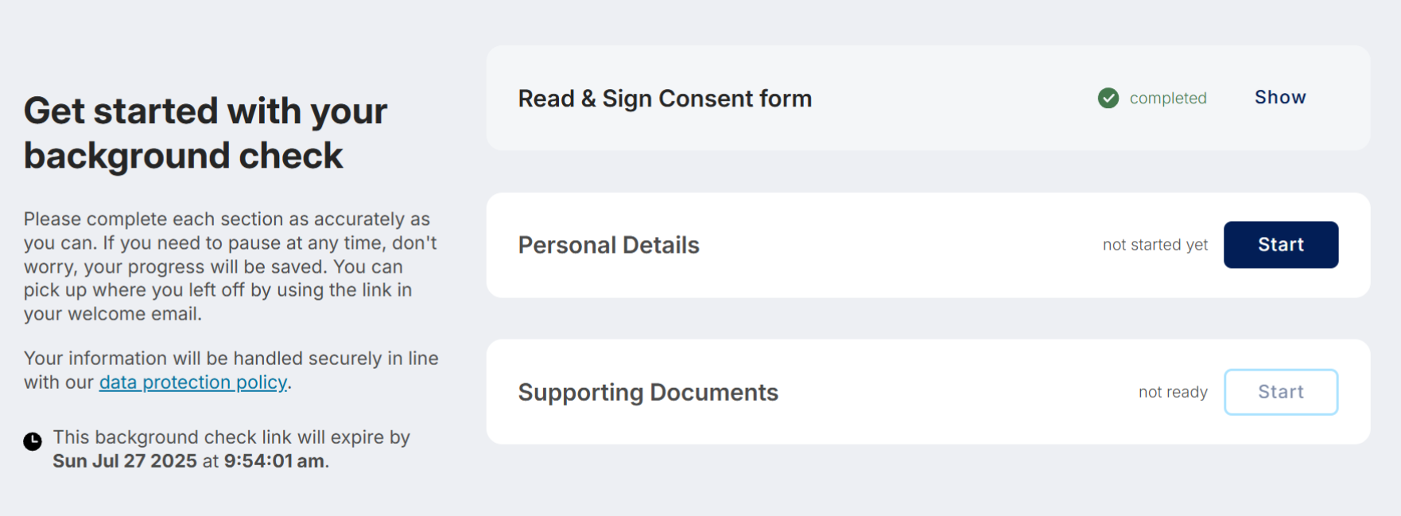Click the expiry date "Sun Jul 27 2025"
1401x516 pixels.
click(125, 461)
